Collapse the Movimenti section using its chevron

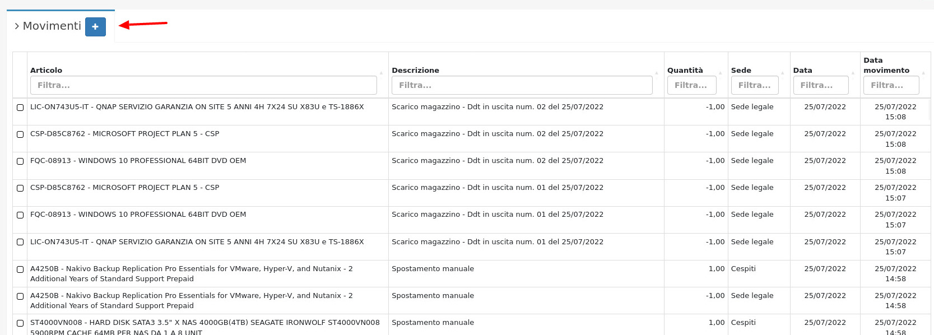(x=17, y=26)
